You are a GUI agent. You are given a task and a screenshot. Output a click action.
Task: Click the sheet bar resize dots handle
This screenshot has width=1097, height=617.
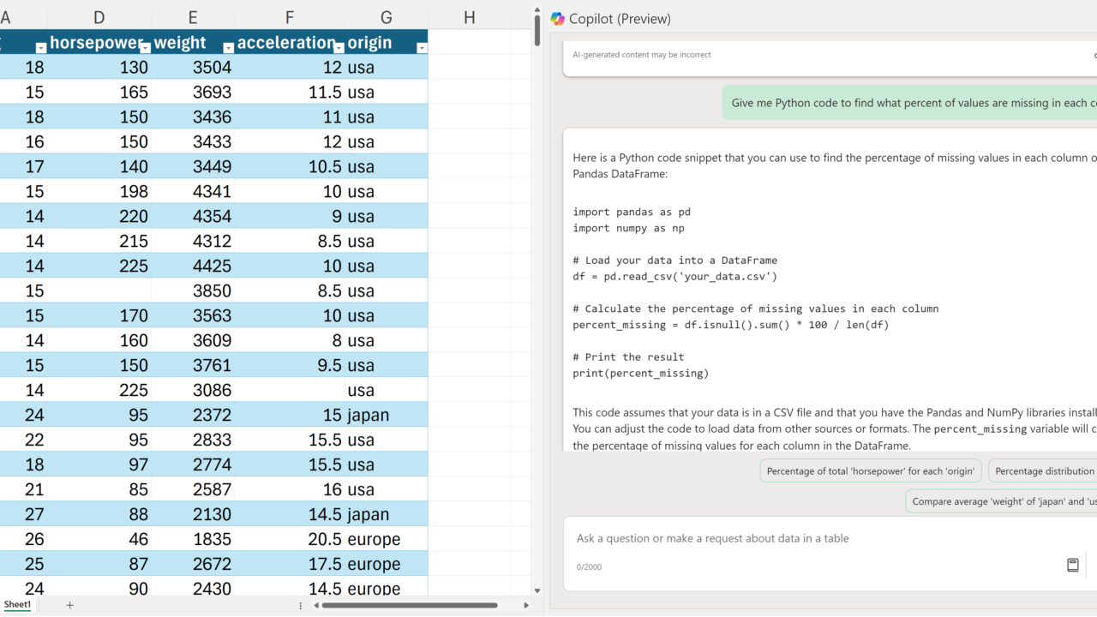tap(300, 605)
